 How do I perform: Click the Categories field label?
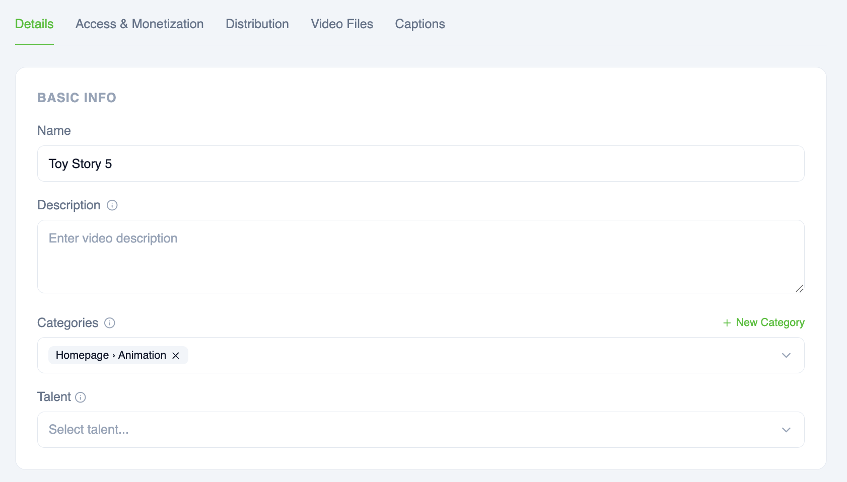click(68, 323)
